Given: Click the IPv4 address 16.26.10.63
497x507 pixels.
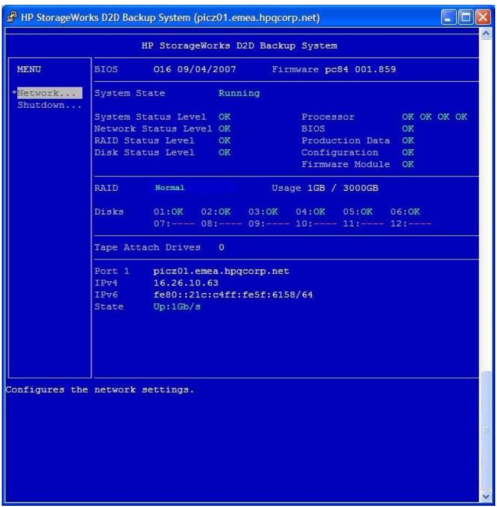Looking at the screenshot, I should [186, 283].
